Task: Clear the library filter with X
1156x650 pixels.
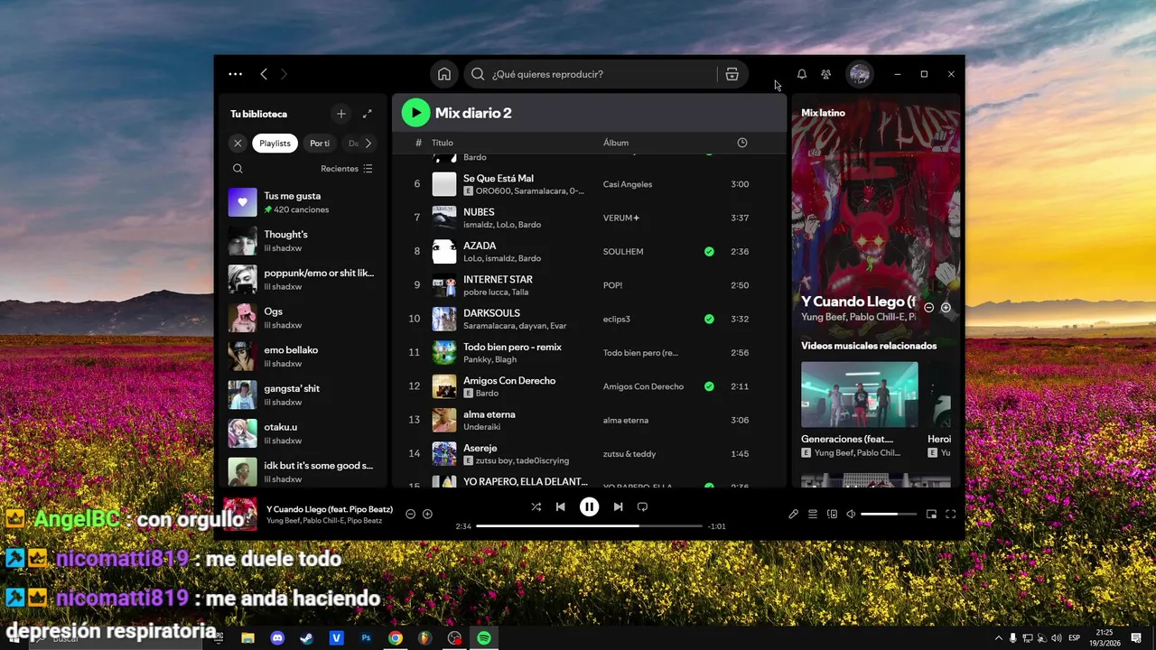Action: [x=238, y=143]
